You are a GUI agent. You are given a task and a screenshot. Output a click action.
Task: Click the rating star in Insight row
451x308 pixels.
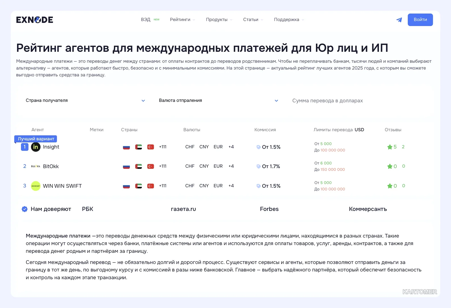click(390, 147)
